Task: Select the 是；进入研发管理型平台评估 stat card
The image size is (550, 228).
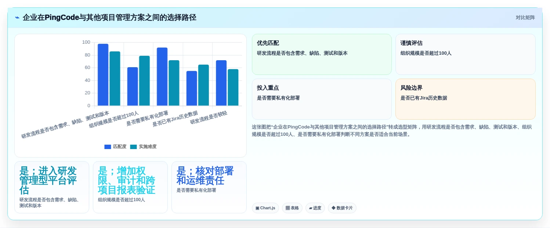Action: (x=52, y=187)
